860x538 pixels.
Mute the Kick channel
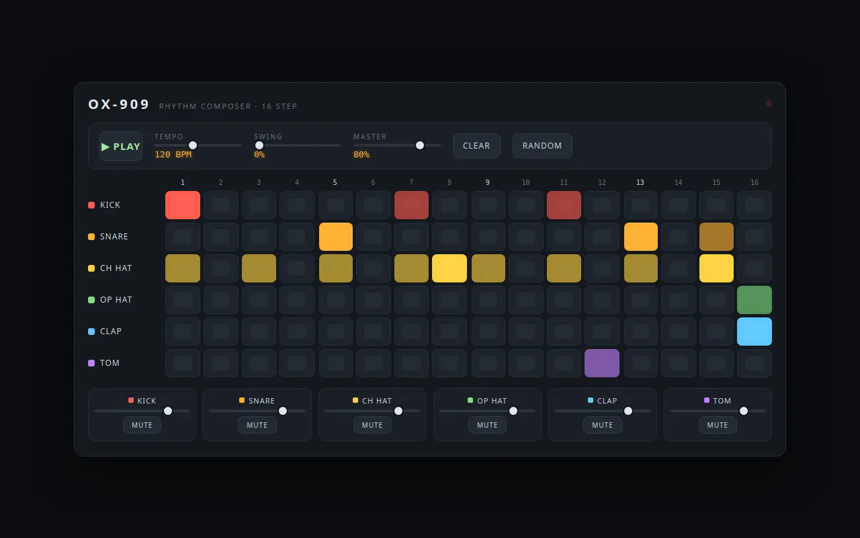(142, 425)
